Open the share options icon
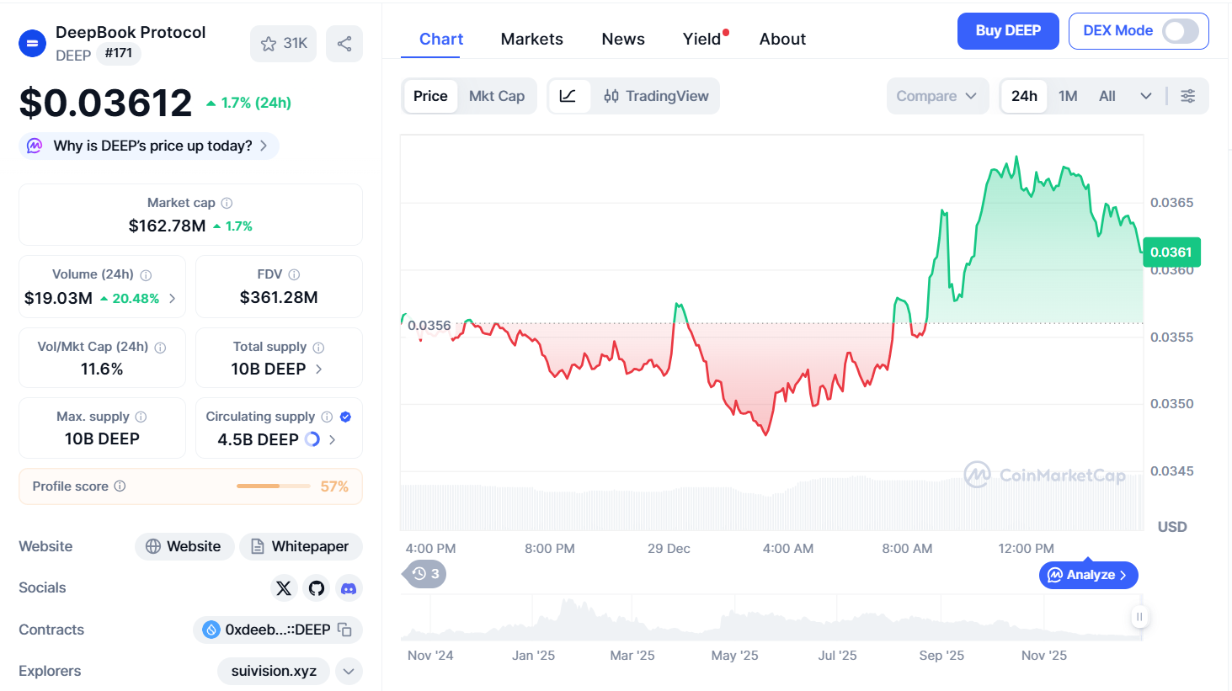The width and height of the screenshot is (1232, 691). (x=344, y=44)
